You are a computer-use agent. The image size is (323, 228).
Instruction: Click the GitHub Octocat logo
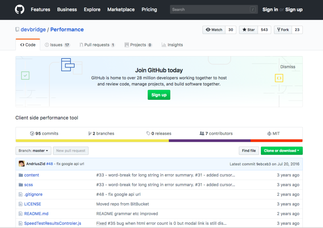20,9
